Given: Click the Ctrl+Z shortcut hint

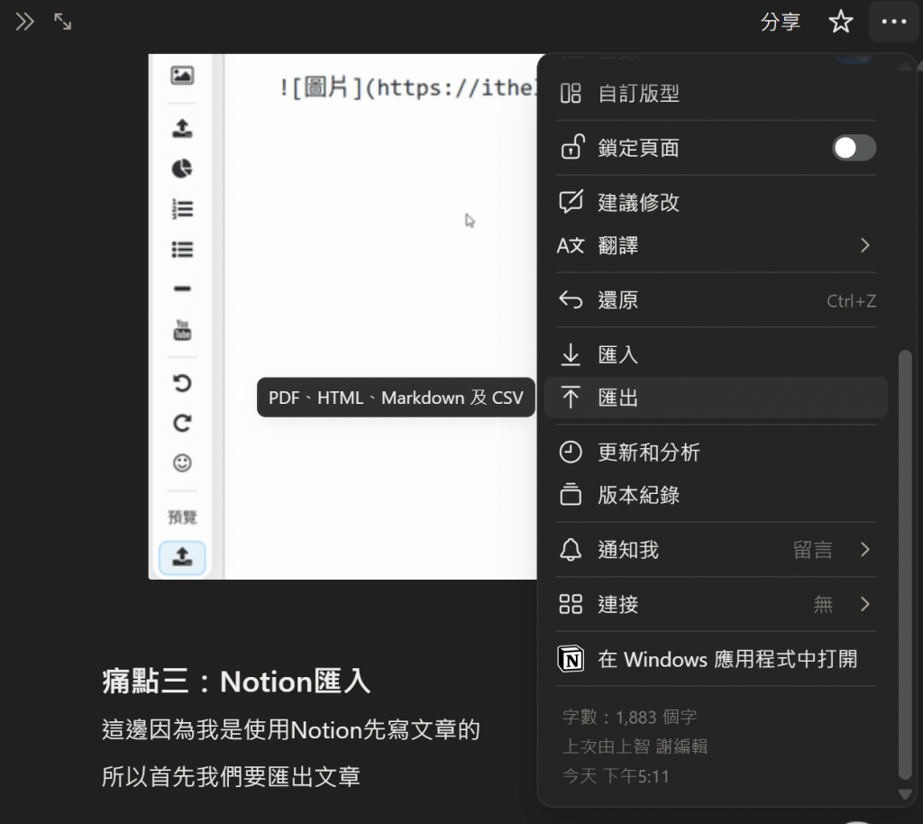Looking at the screenshot, I should coord(851,301).
